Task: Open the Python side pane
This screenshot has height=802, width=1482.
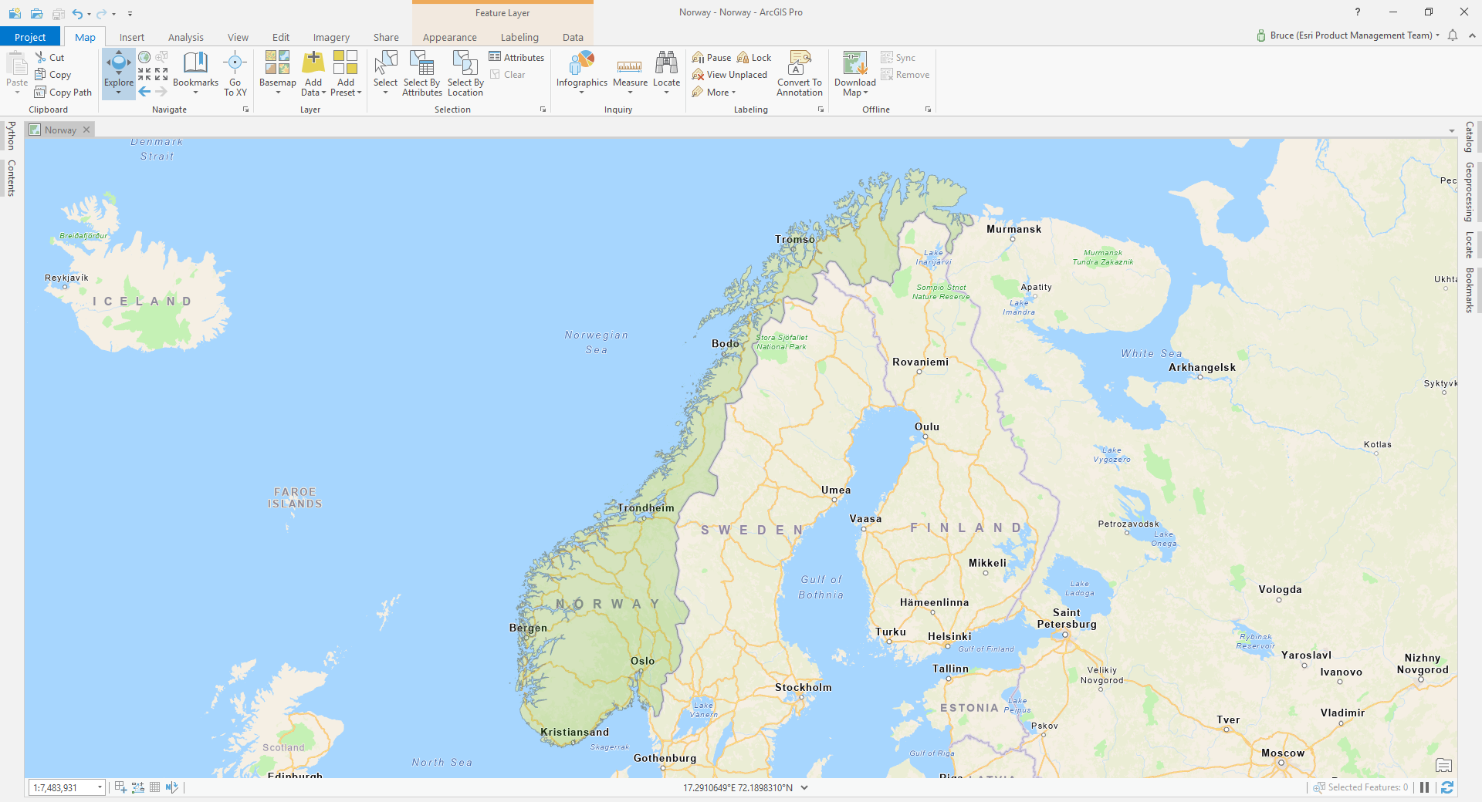Action: click(x=11, y=136)
